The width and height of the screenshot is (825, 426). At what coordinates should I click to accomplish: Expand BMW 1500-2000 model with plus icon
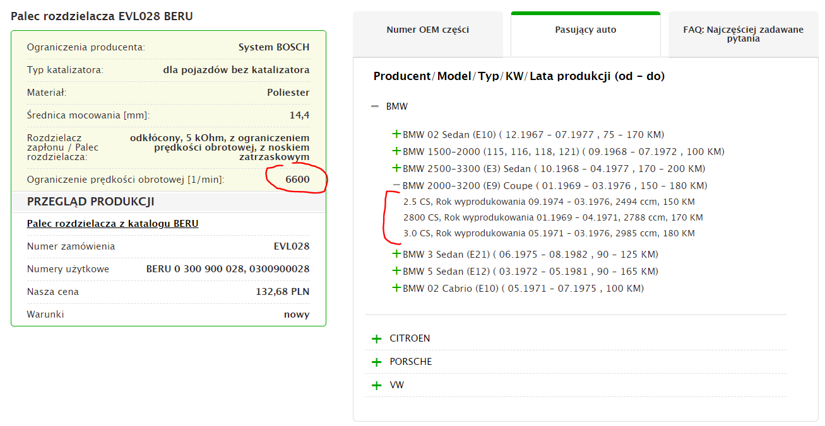[396, 151]
